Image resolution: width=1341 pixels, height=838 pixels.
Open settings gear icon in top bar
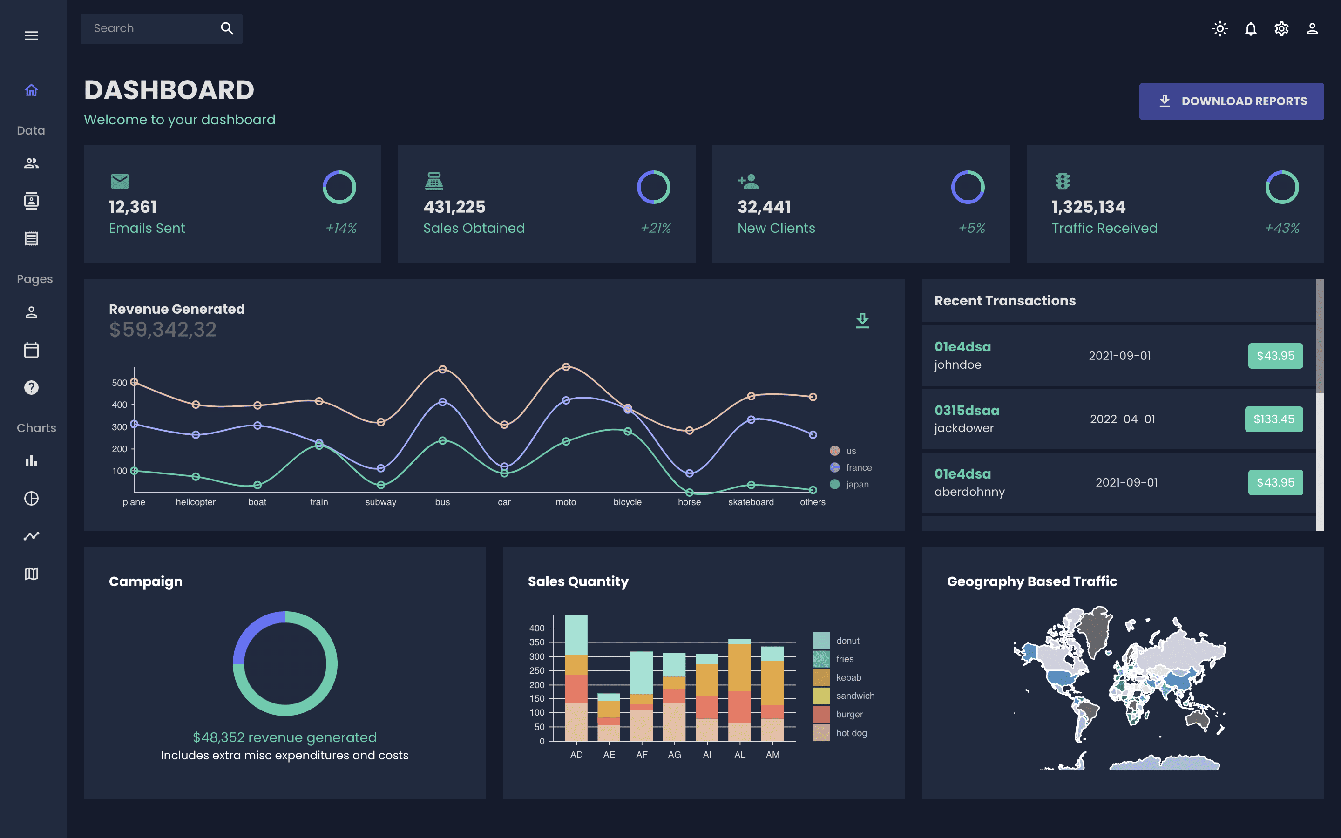[x=1281, y=29]
